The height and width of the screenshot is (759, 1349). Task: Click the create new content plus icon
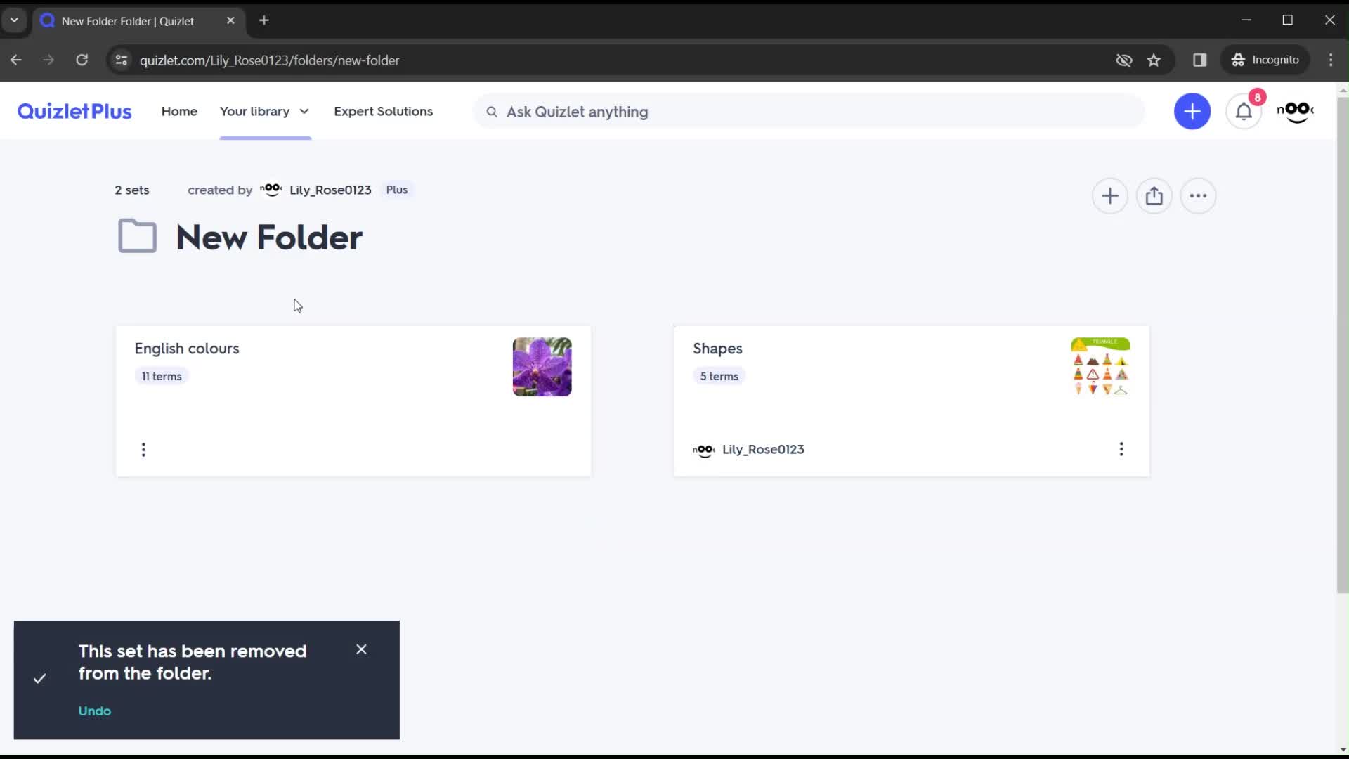pyautogui.click(x=1192, y=111)
